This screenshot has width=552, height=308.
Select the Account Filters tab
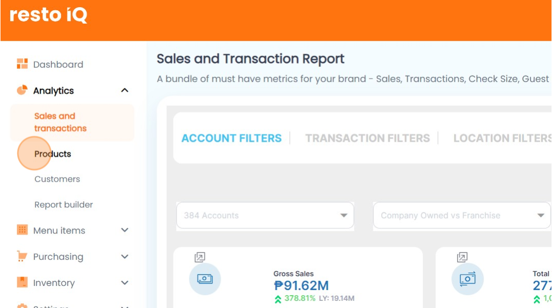231,138
